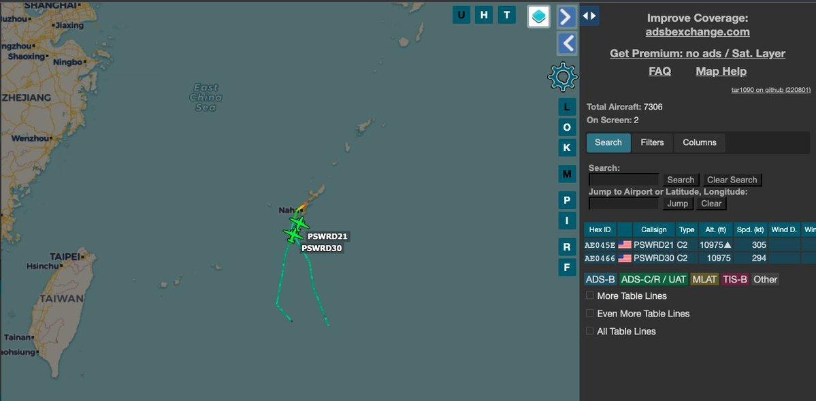This screenshot has height=401, width=816.
Task: Check Even More Table Lines option
Action: coord(590,313)
